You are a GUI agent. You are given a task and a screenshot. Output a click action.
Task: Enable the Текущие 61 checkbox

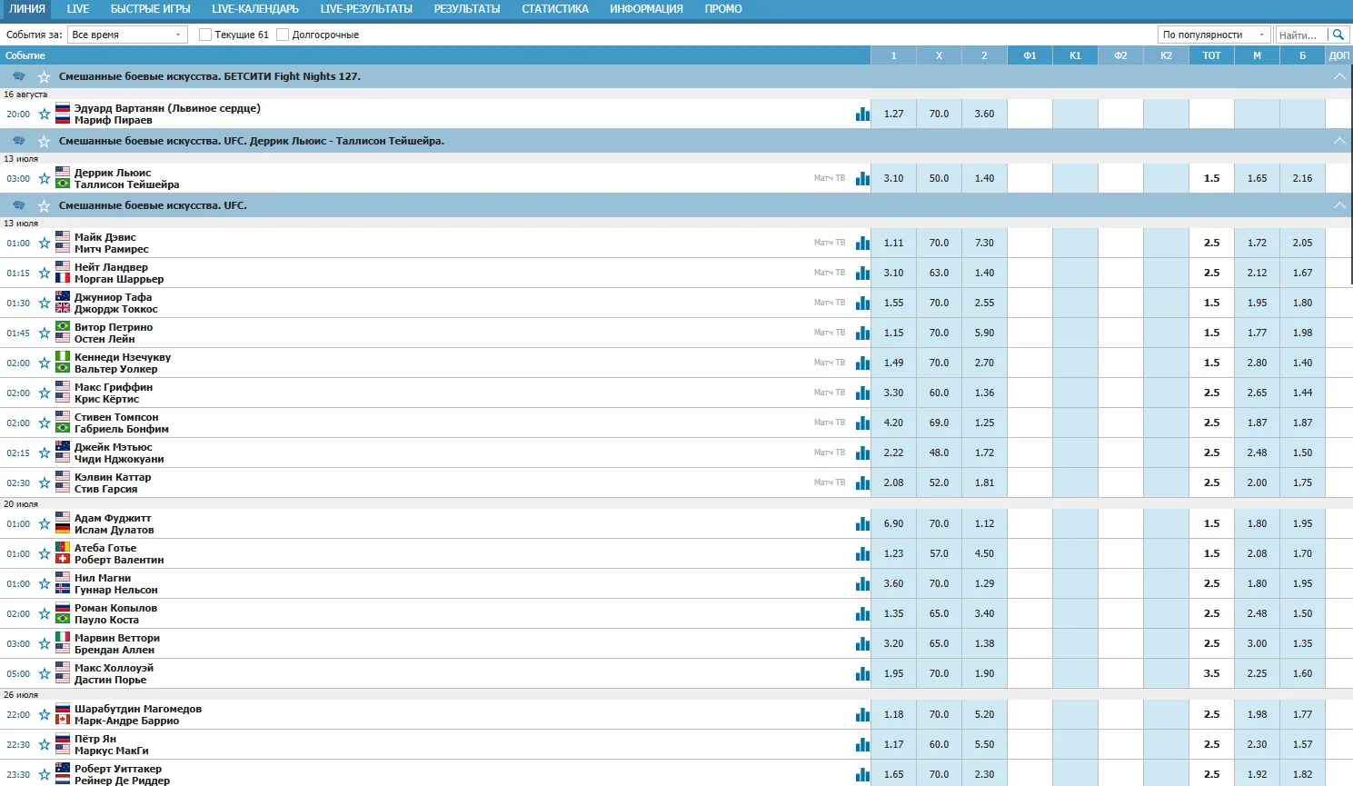click(205, 35)
